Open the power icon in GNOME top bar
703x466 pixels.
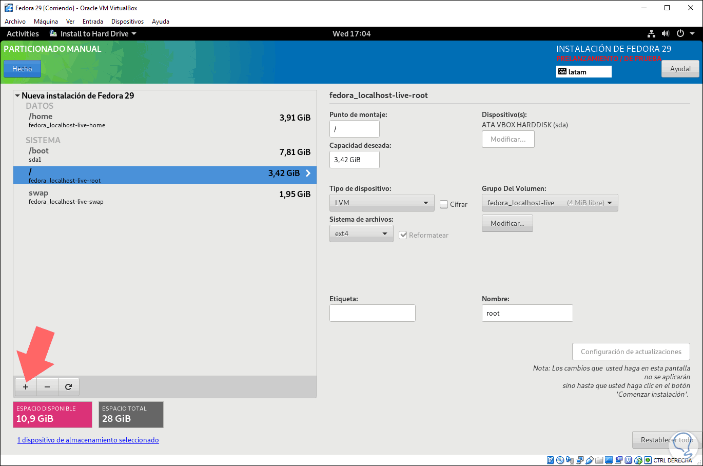click(680, 34)
